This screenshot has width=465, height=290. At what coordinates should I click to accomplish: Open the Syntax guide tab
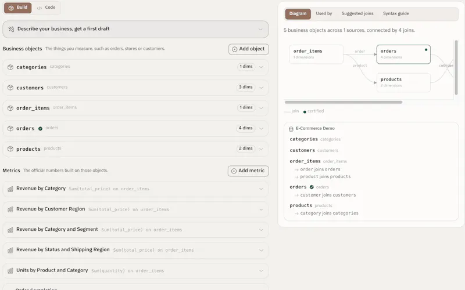396,13
